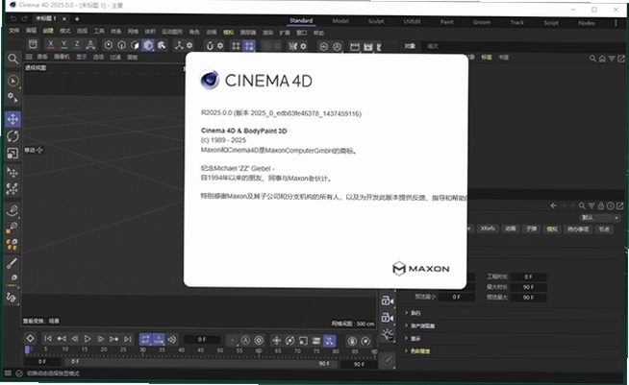Click the coordinate system icon beside Z
Screen dimensions: 629x385
[90, 45]
